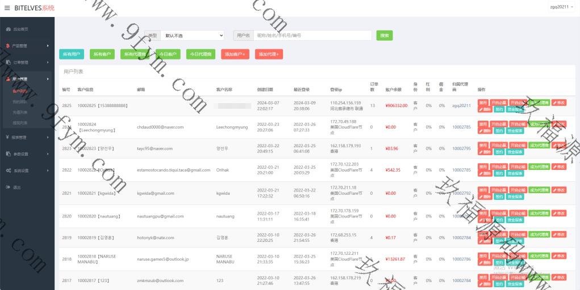This screenshot has width=580, height=290.
Task: Expand the 产品管理 sidebar submenu
Action: (27, 45)
